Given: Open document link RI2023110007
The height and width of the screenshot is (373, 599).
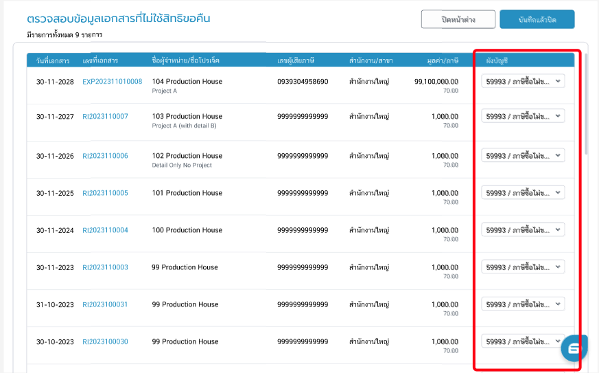Looking at the screenshot, I should (x=105, y=117).
